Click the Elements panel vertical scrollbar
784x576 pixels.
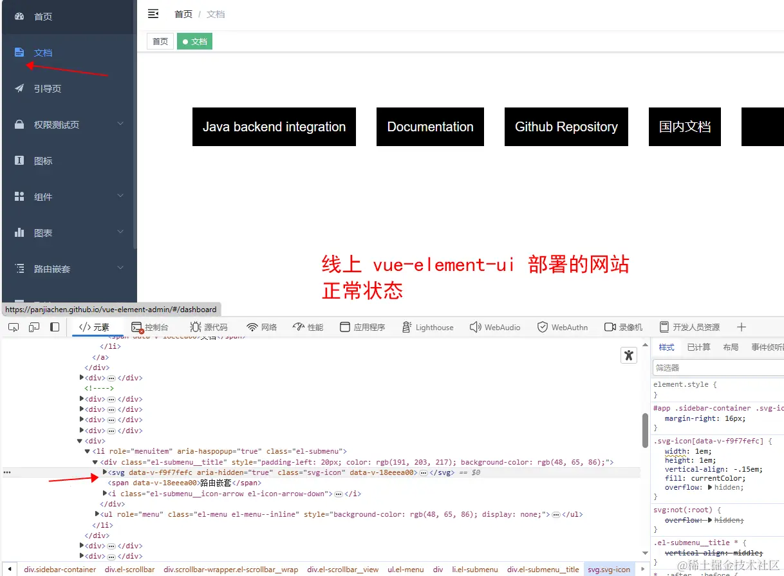point(645,431)
